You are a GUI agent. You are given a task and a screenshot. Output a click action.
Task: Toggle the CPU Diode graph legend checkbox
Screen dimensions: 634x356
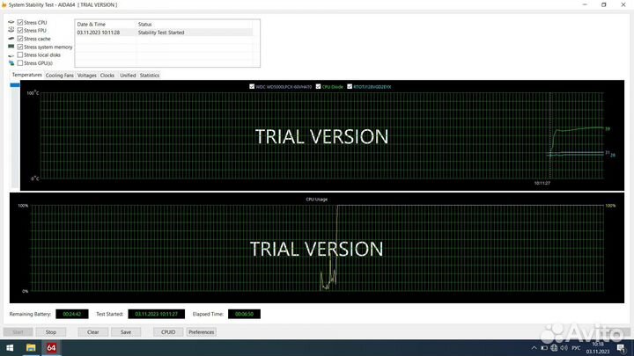(318, 86)
